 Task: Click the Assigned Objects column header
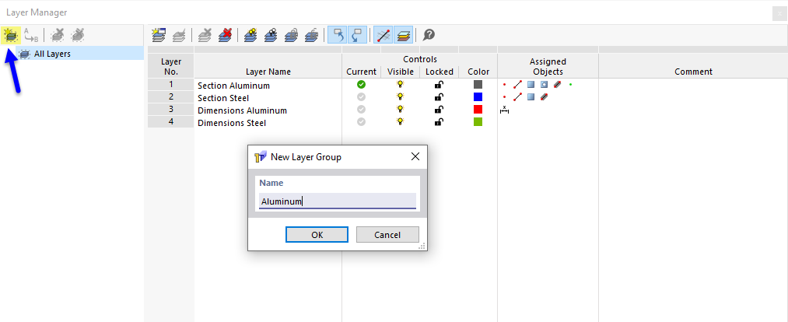(548, 66)
